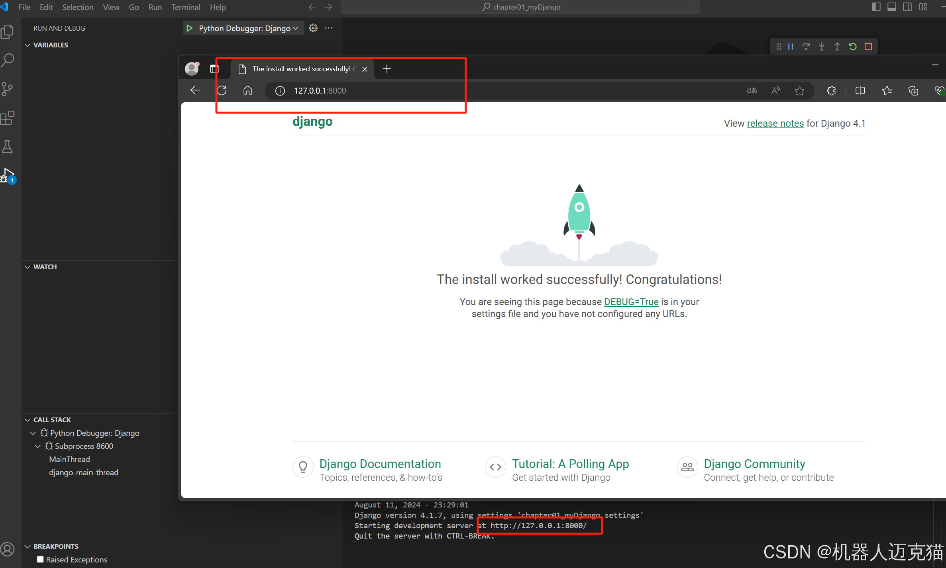The width and height of the screenshot is (946, 568).
Task: Pause the debug session
Action: (791, 47)
